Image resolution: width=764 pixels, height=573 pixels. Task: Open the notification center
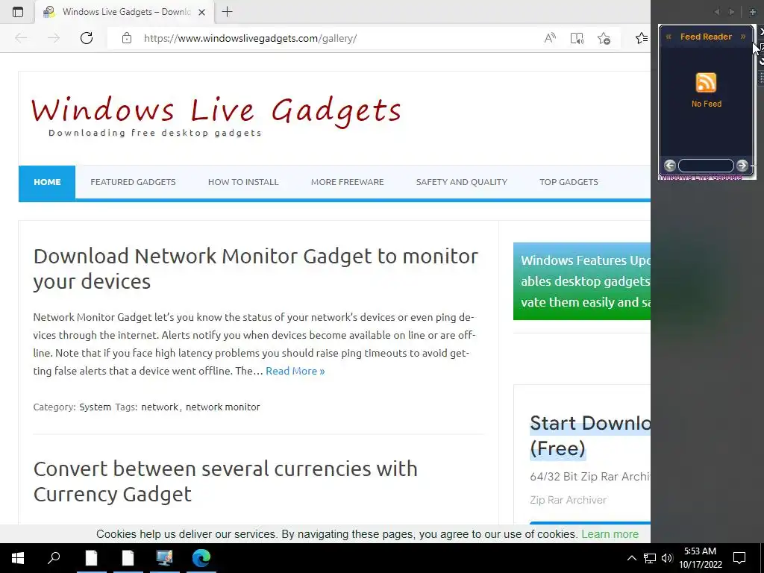pos(739,558)
